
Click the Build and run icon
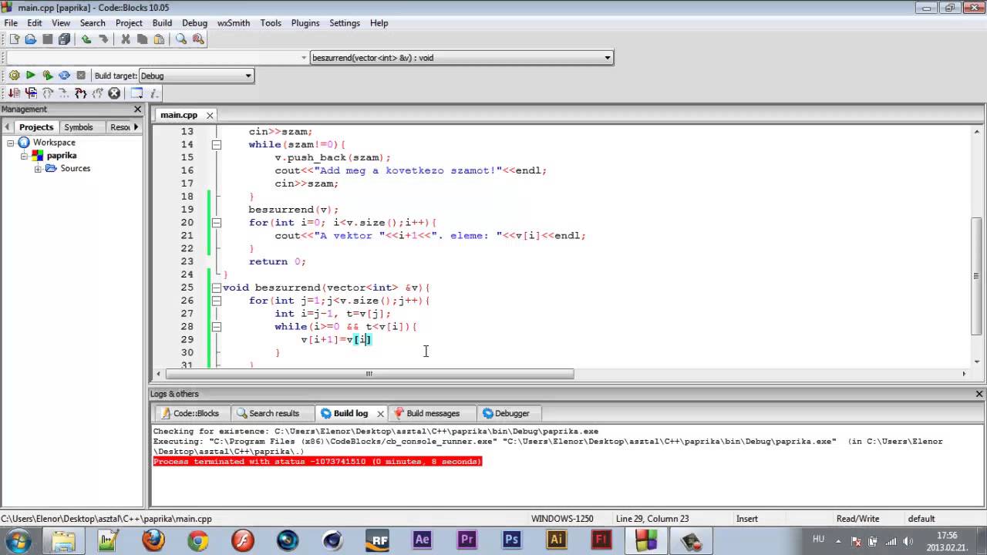(x=48, y=76)
